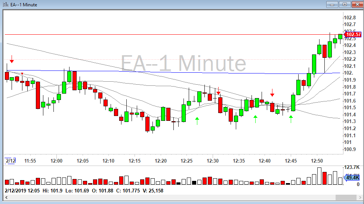This screenshot has height=204, width=364.
Task: Click the 12:00 label on the time axis
Action: 56,161
